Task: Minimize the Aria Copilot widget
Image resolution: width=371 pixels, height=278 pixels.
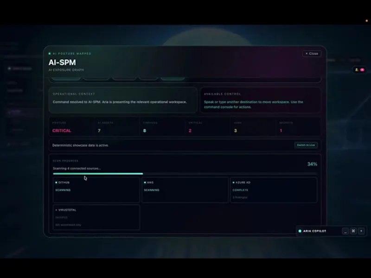Action: tap(345, 231)
